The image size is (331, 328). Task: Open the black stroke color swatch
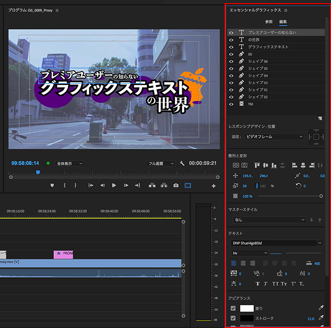(247, 318)
